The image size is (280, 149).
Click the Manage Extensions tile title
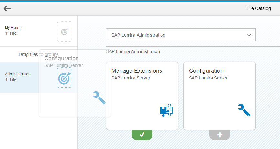137,71
